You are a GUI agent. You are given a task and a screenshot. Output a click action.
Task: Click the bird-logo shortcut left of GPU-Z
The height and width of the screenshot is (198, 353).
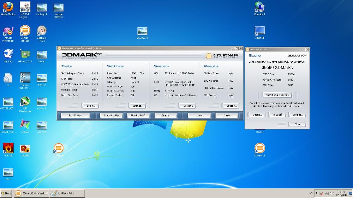8,56
